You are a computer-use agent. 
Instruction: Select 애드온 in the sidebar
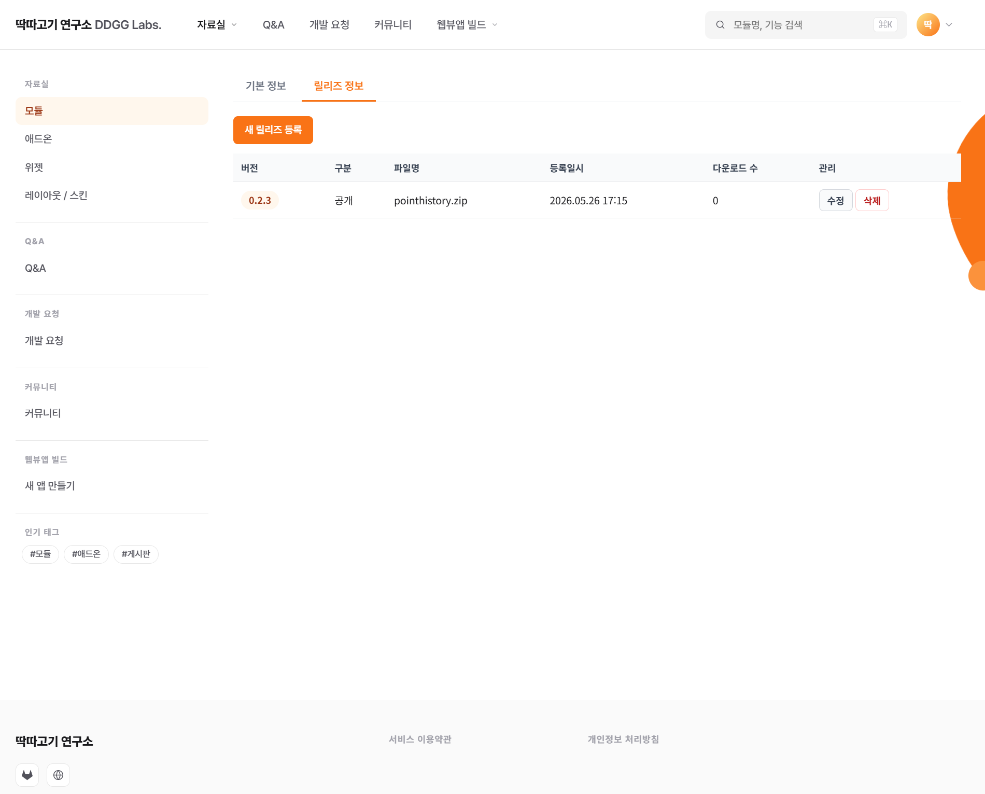tap(112, 139)
